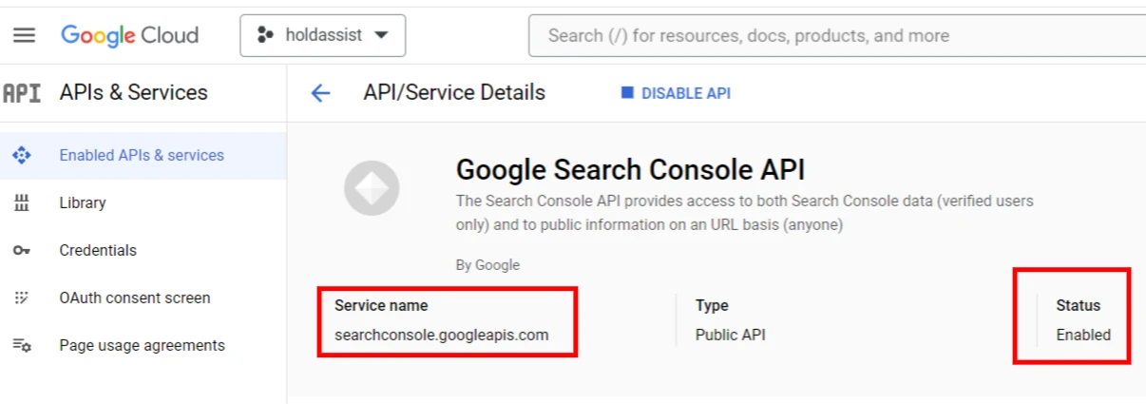The height and width of the screenshot is (404, 1146).
Task: Click the Enabled status value
Action: [1083, 335]
